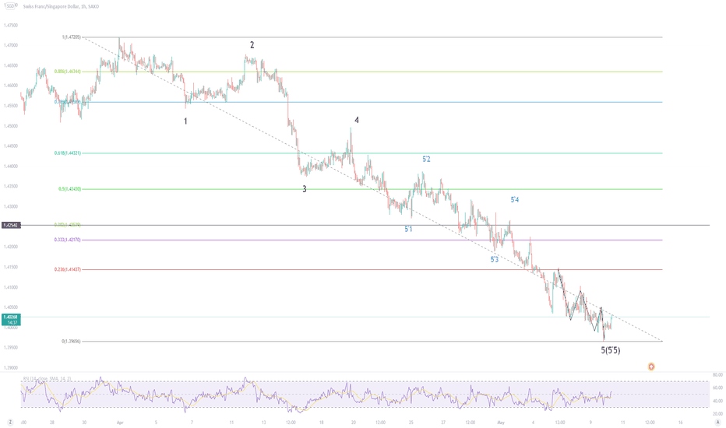Click the 1.47500 price axis tick
Image resolution: width=726 pixels, height=428 pixels.
pos(11,26)
